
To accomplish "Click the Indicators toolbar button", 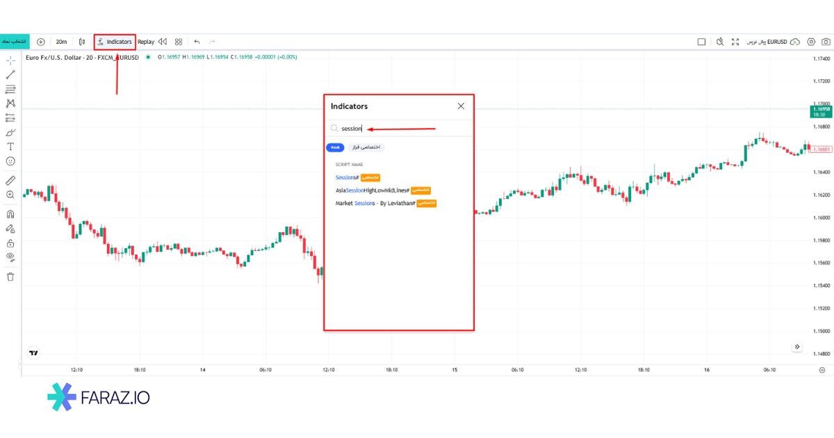I will (115, 42).
